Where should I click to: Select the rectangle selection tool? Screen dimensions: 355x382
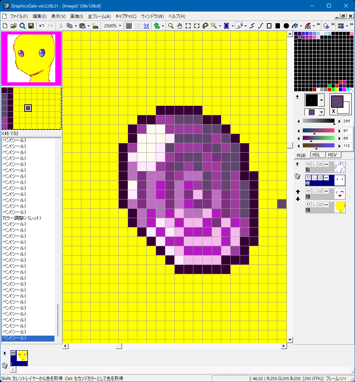188,26
